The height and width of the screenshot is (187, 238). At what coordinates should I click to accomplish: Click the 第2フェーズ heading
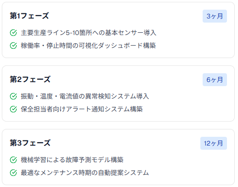30,79
